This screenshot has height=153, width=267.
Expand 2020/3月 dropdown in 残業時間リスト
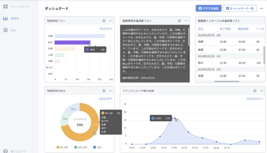pyautogui.click(x=106, y=28)
